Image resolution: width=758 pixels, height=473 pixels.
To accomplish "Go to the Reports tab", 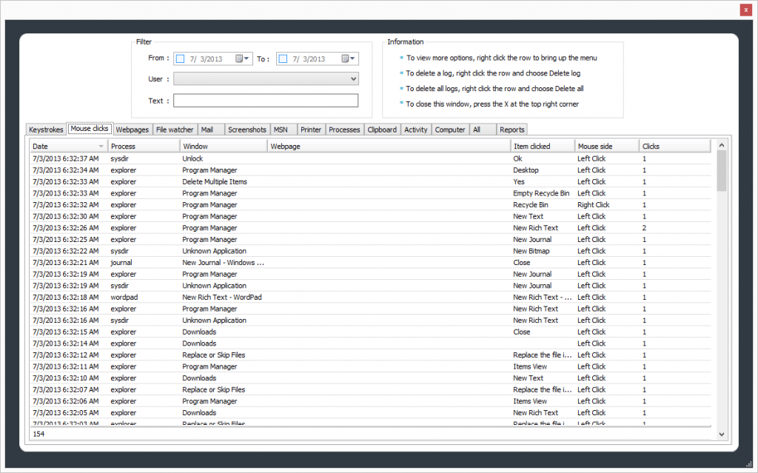I will click(x=512, y=130).
